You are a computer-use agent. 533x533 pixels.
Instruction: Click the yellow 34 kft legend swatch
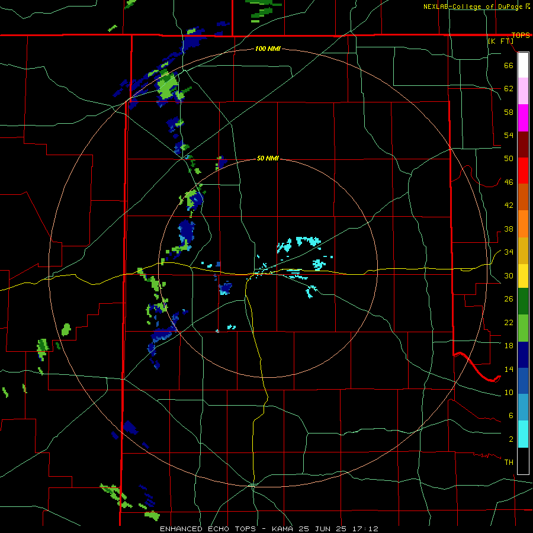point(523,276)
